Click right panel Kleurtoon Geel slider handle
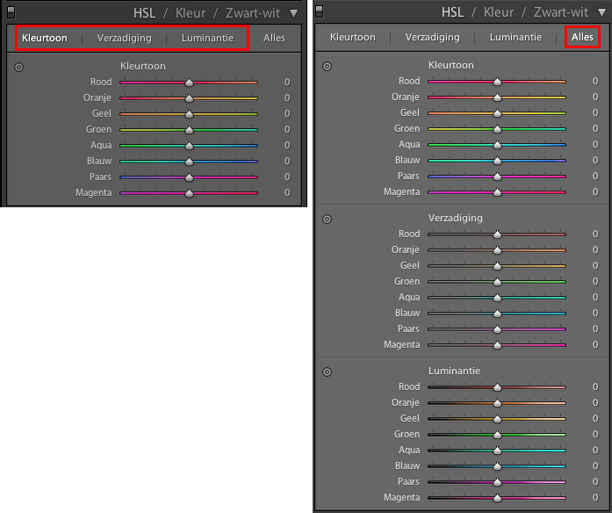Viewport: 612px width, 513px height. pos(497,113)
